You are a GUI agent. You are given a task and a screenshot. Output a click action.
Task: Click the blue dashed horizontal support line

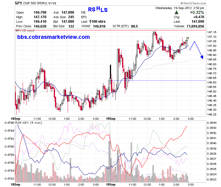click(159, 80)
